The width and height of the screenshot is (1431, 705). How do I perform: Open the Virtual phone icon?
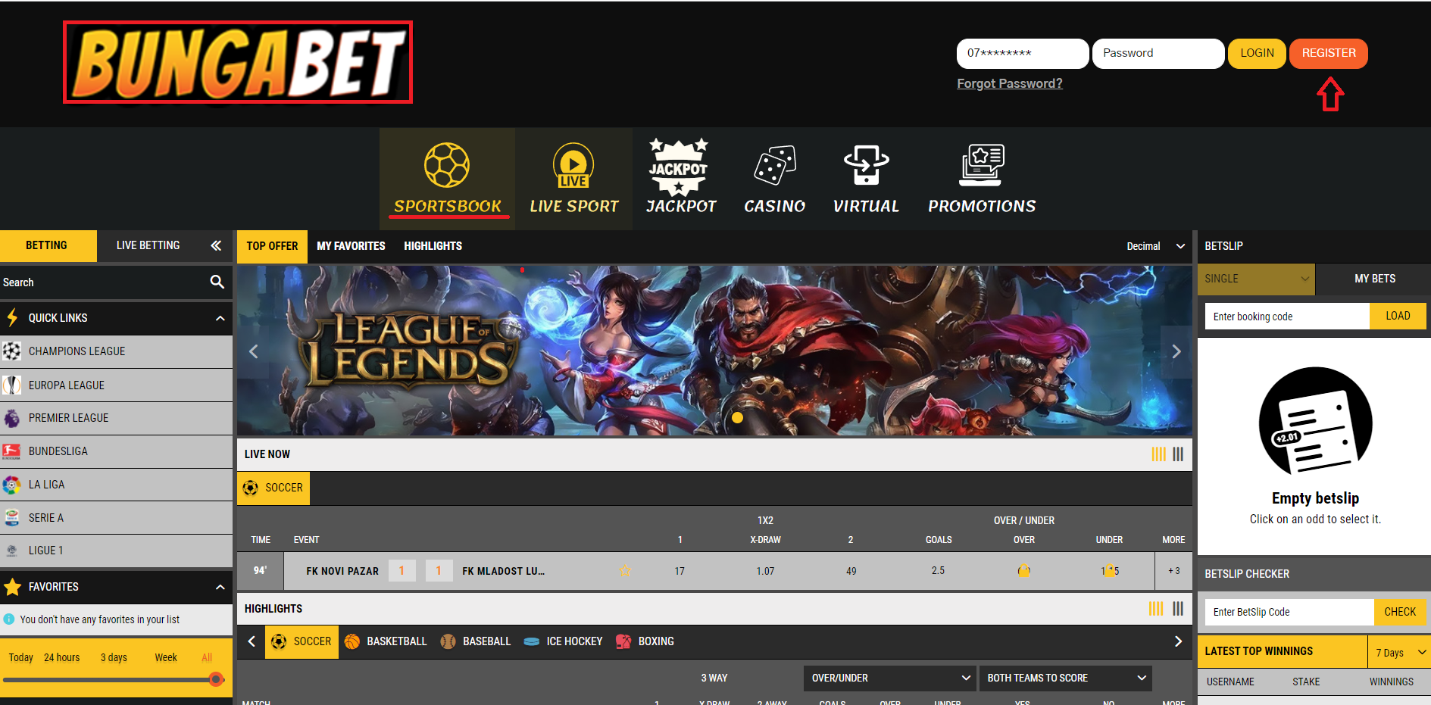(866, 165)
